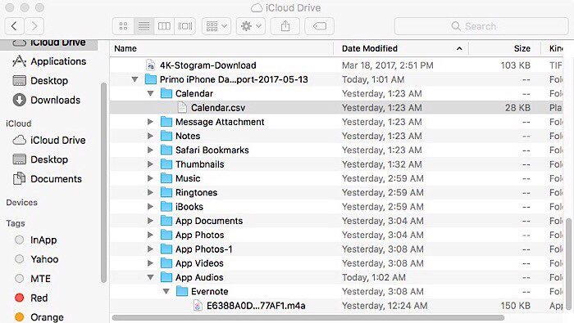Open Applications in the sidebar
Viewport: 574px width, 323px height.
click(x=49, y=61)
